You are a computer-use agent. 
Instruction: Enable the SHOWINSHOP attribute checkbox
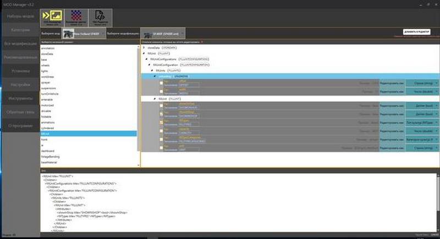(x=161, y=114)
